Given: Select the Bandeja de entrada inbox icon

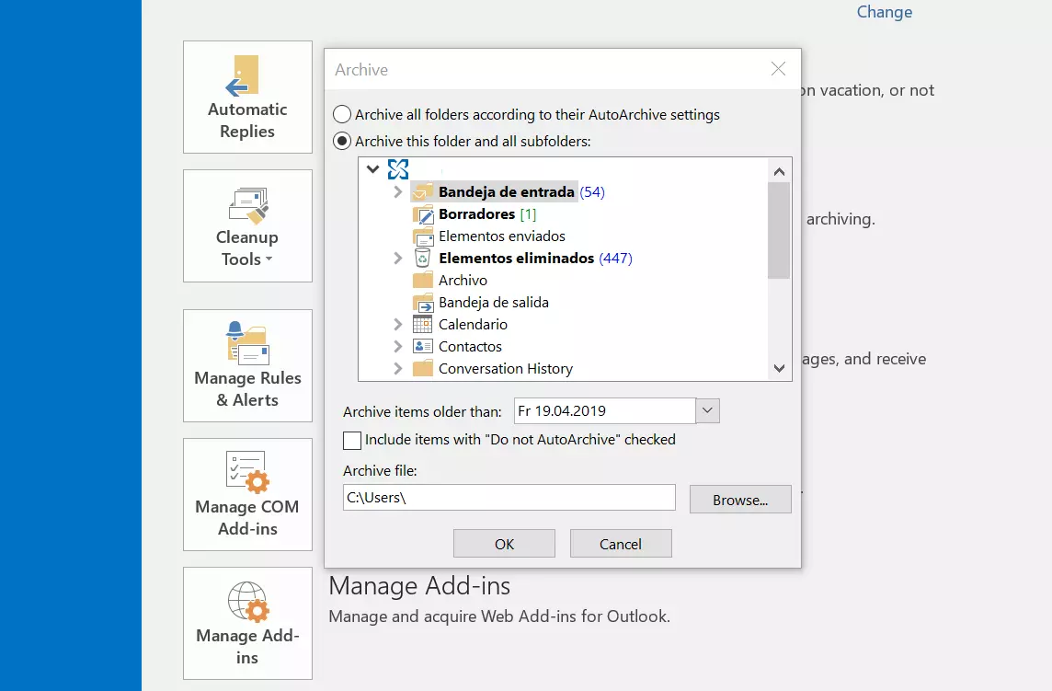Looking at the screenshot, I should [x=423, y=191].
